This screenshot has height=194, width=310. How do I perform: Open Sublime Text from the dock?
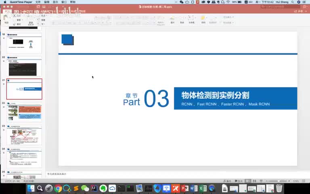[76, 188]
